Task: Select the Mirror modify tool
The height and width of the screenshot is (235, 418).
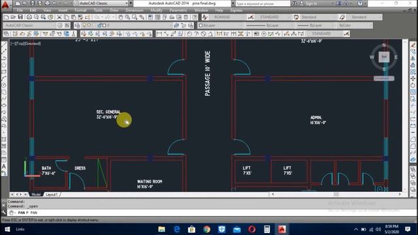Action: click(413, 58)
